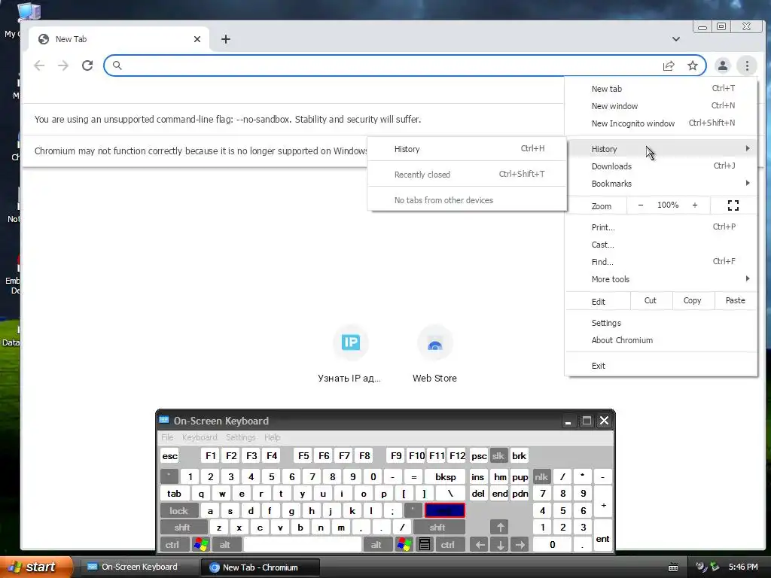This screenshot has height=578, width=771.
Task: Open New Incognito window
Action: tap(661, 123)
